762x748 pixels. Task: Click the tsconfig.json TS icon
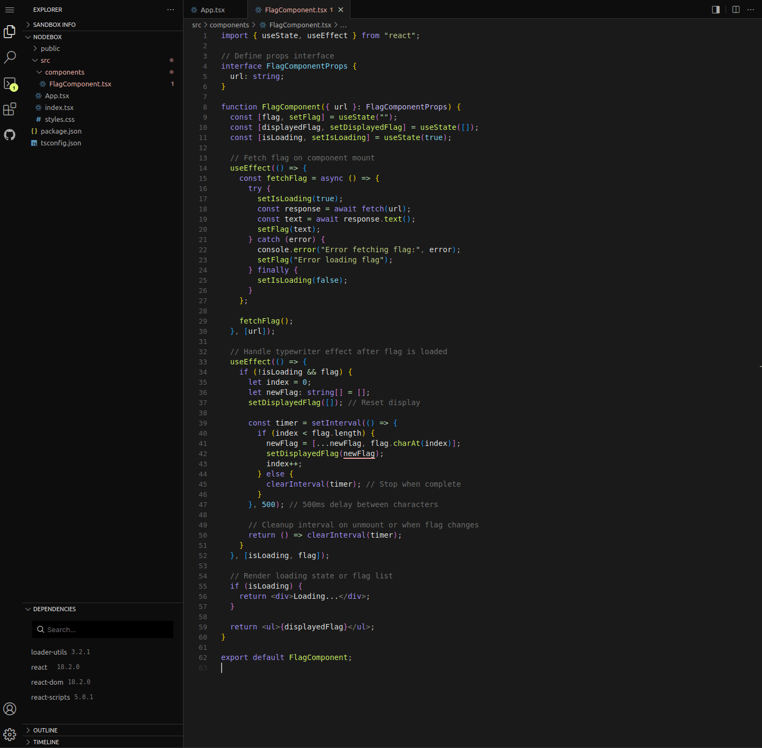pos(34,143)
